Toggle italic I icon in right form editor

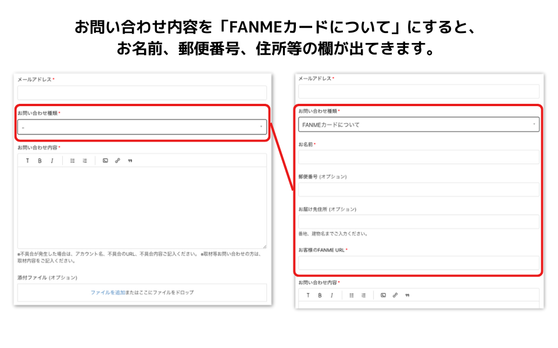(x=332, y=295)
